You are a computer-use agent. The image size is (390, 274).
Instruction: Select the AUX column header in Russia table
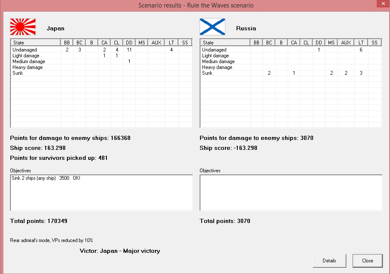[x=346, y=42]
